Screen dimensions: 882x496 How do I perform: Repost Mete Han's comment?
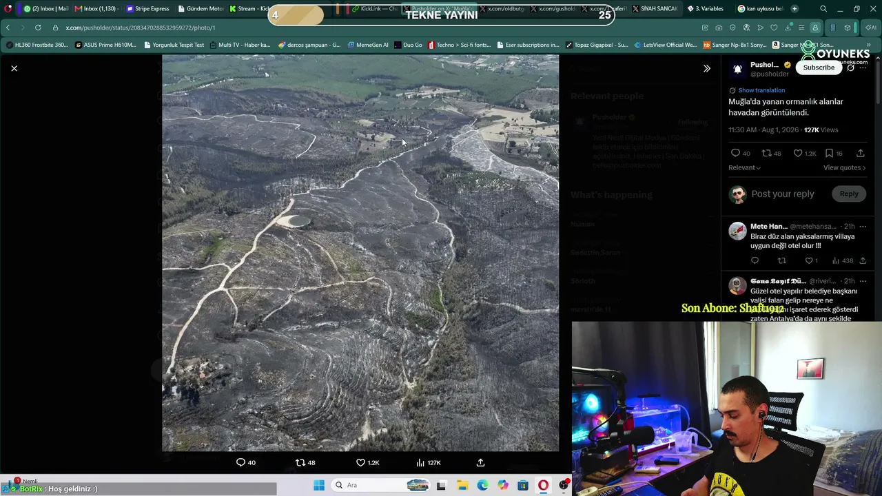click(781, 260)
